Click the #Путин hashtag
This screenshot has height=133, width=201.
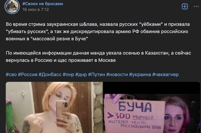[x=97, y=74]
